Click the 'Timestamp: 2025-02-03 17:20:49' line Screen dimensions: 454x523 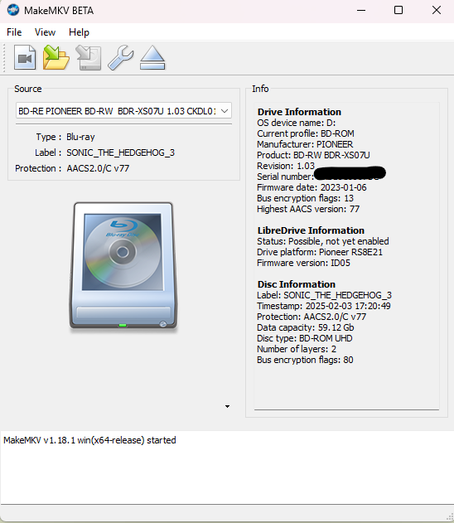coord(324,306)
